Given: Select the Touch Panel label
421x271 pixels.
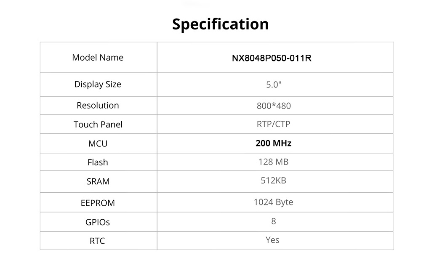Looking at the screenshot, I should (98, 125).
